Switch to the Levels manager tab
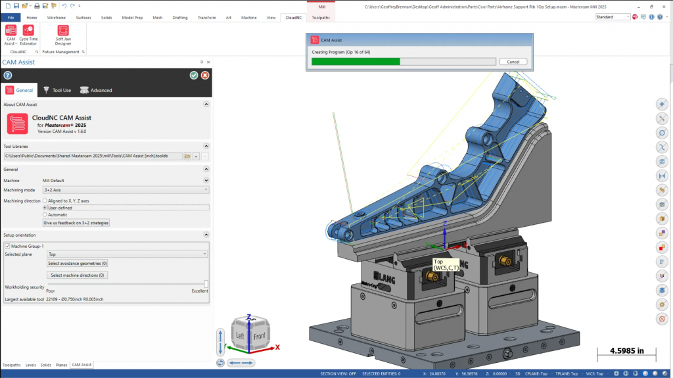The height and width of the screenshot is (378, 673). [30, 365]
